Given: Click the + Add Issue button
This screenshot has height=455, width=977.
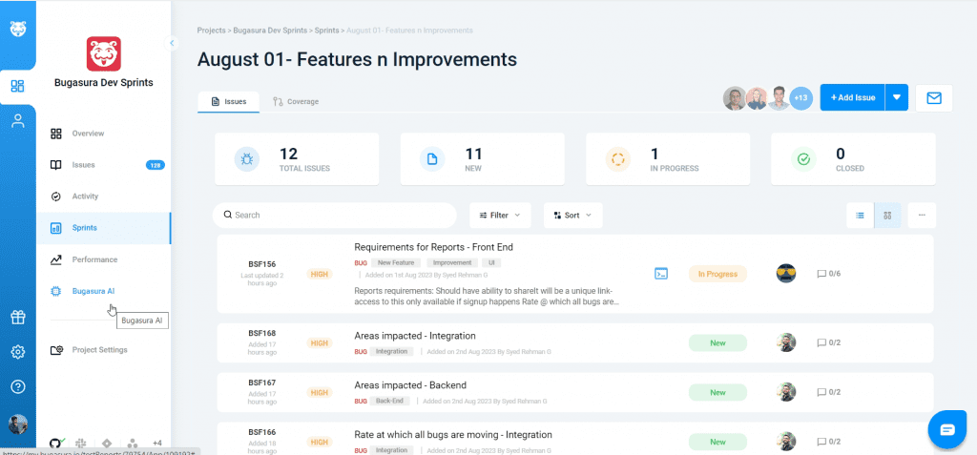Looking at the screenshot, I should point(852,98).
